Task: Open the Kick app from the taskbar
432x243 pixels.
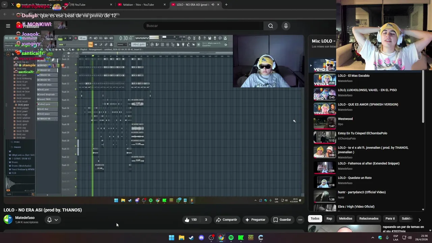Action: pos(241,238)
